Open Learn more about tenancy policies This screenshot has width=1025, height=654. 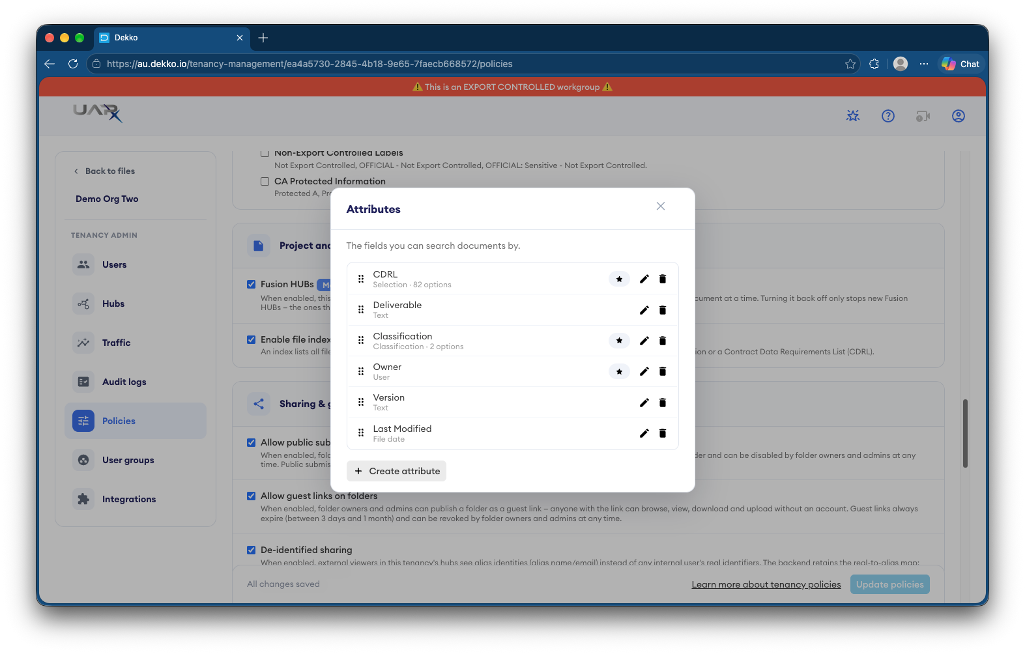tap(766, 584)
